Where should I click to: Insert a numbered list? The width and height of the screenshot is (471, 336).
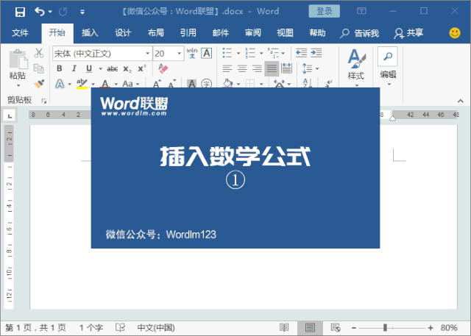click(x=250, y=53)
